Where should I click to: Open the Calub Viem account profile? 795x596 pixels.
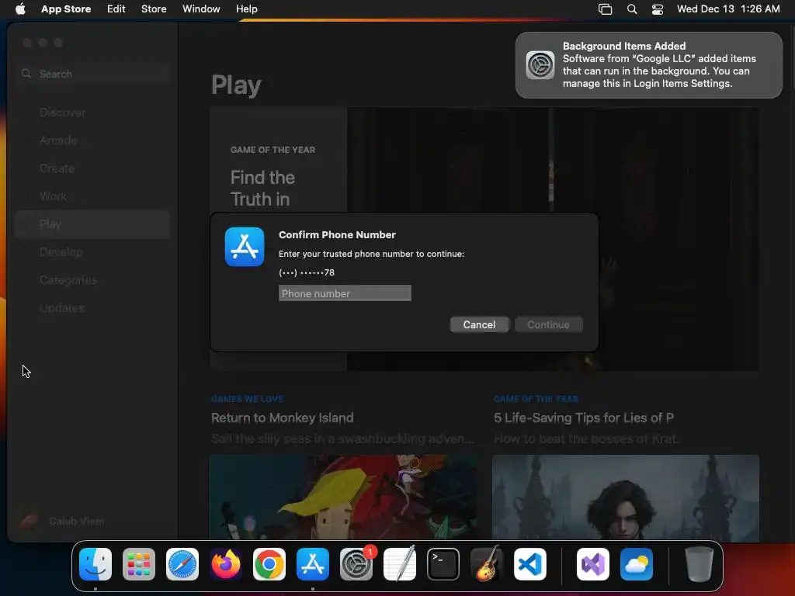[x=62, y=521]
